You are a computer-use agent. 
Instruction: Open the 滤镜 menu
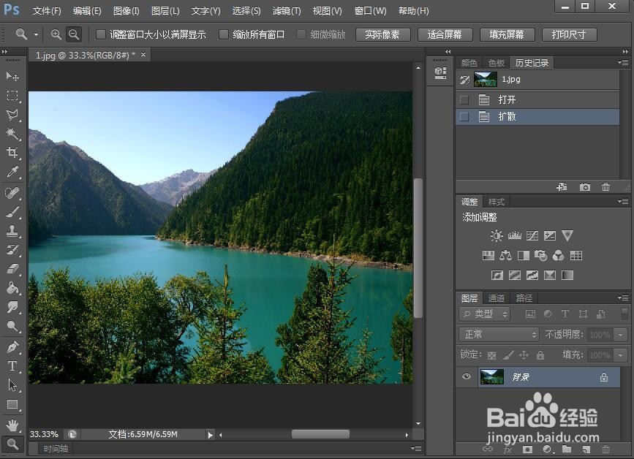(286, 11)
